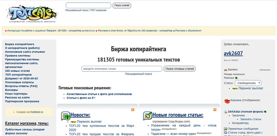Open ТОП копирайтеров link
This screenshot has height=136, width=277.
pos(18,75)
